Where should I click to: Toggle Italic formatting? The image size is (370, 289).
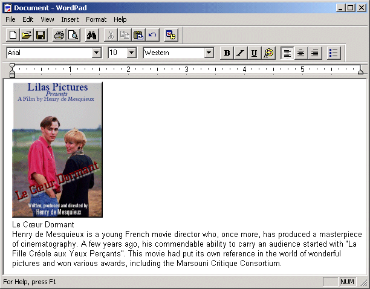pos(241,53)
